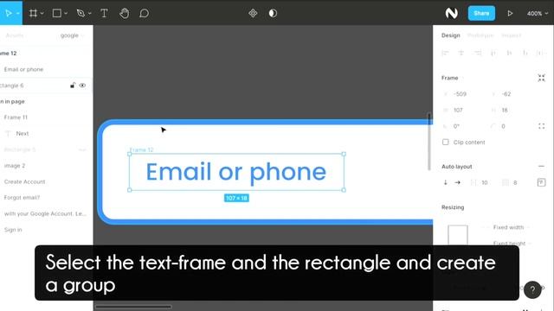Click the Share button
This screenshot has height=311, width=554.
tap(481, 13)
